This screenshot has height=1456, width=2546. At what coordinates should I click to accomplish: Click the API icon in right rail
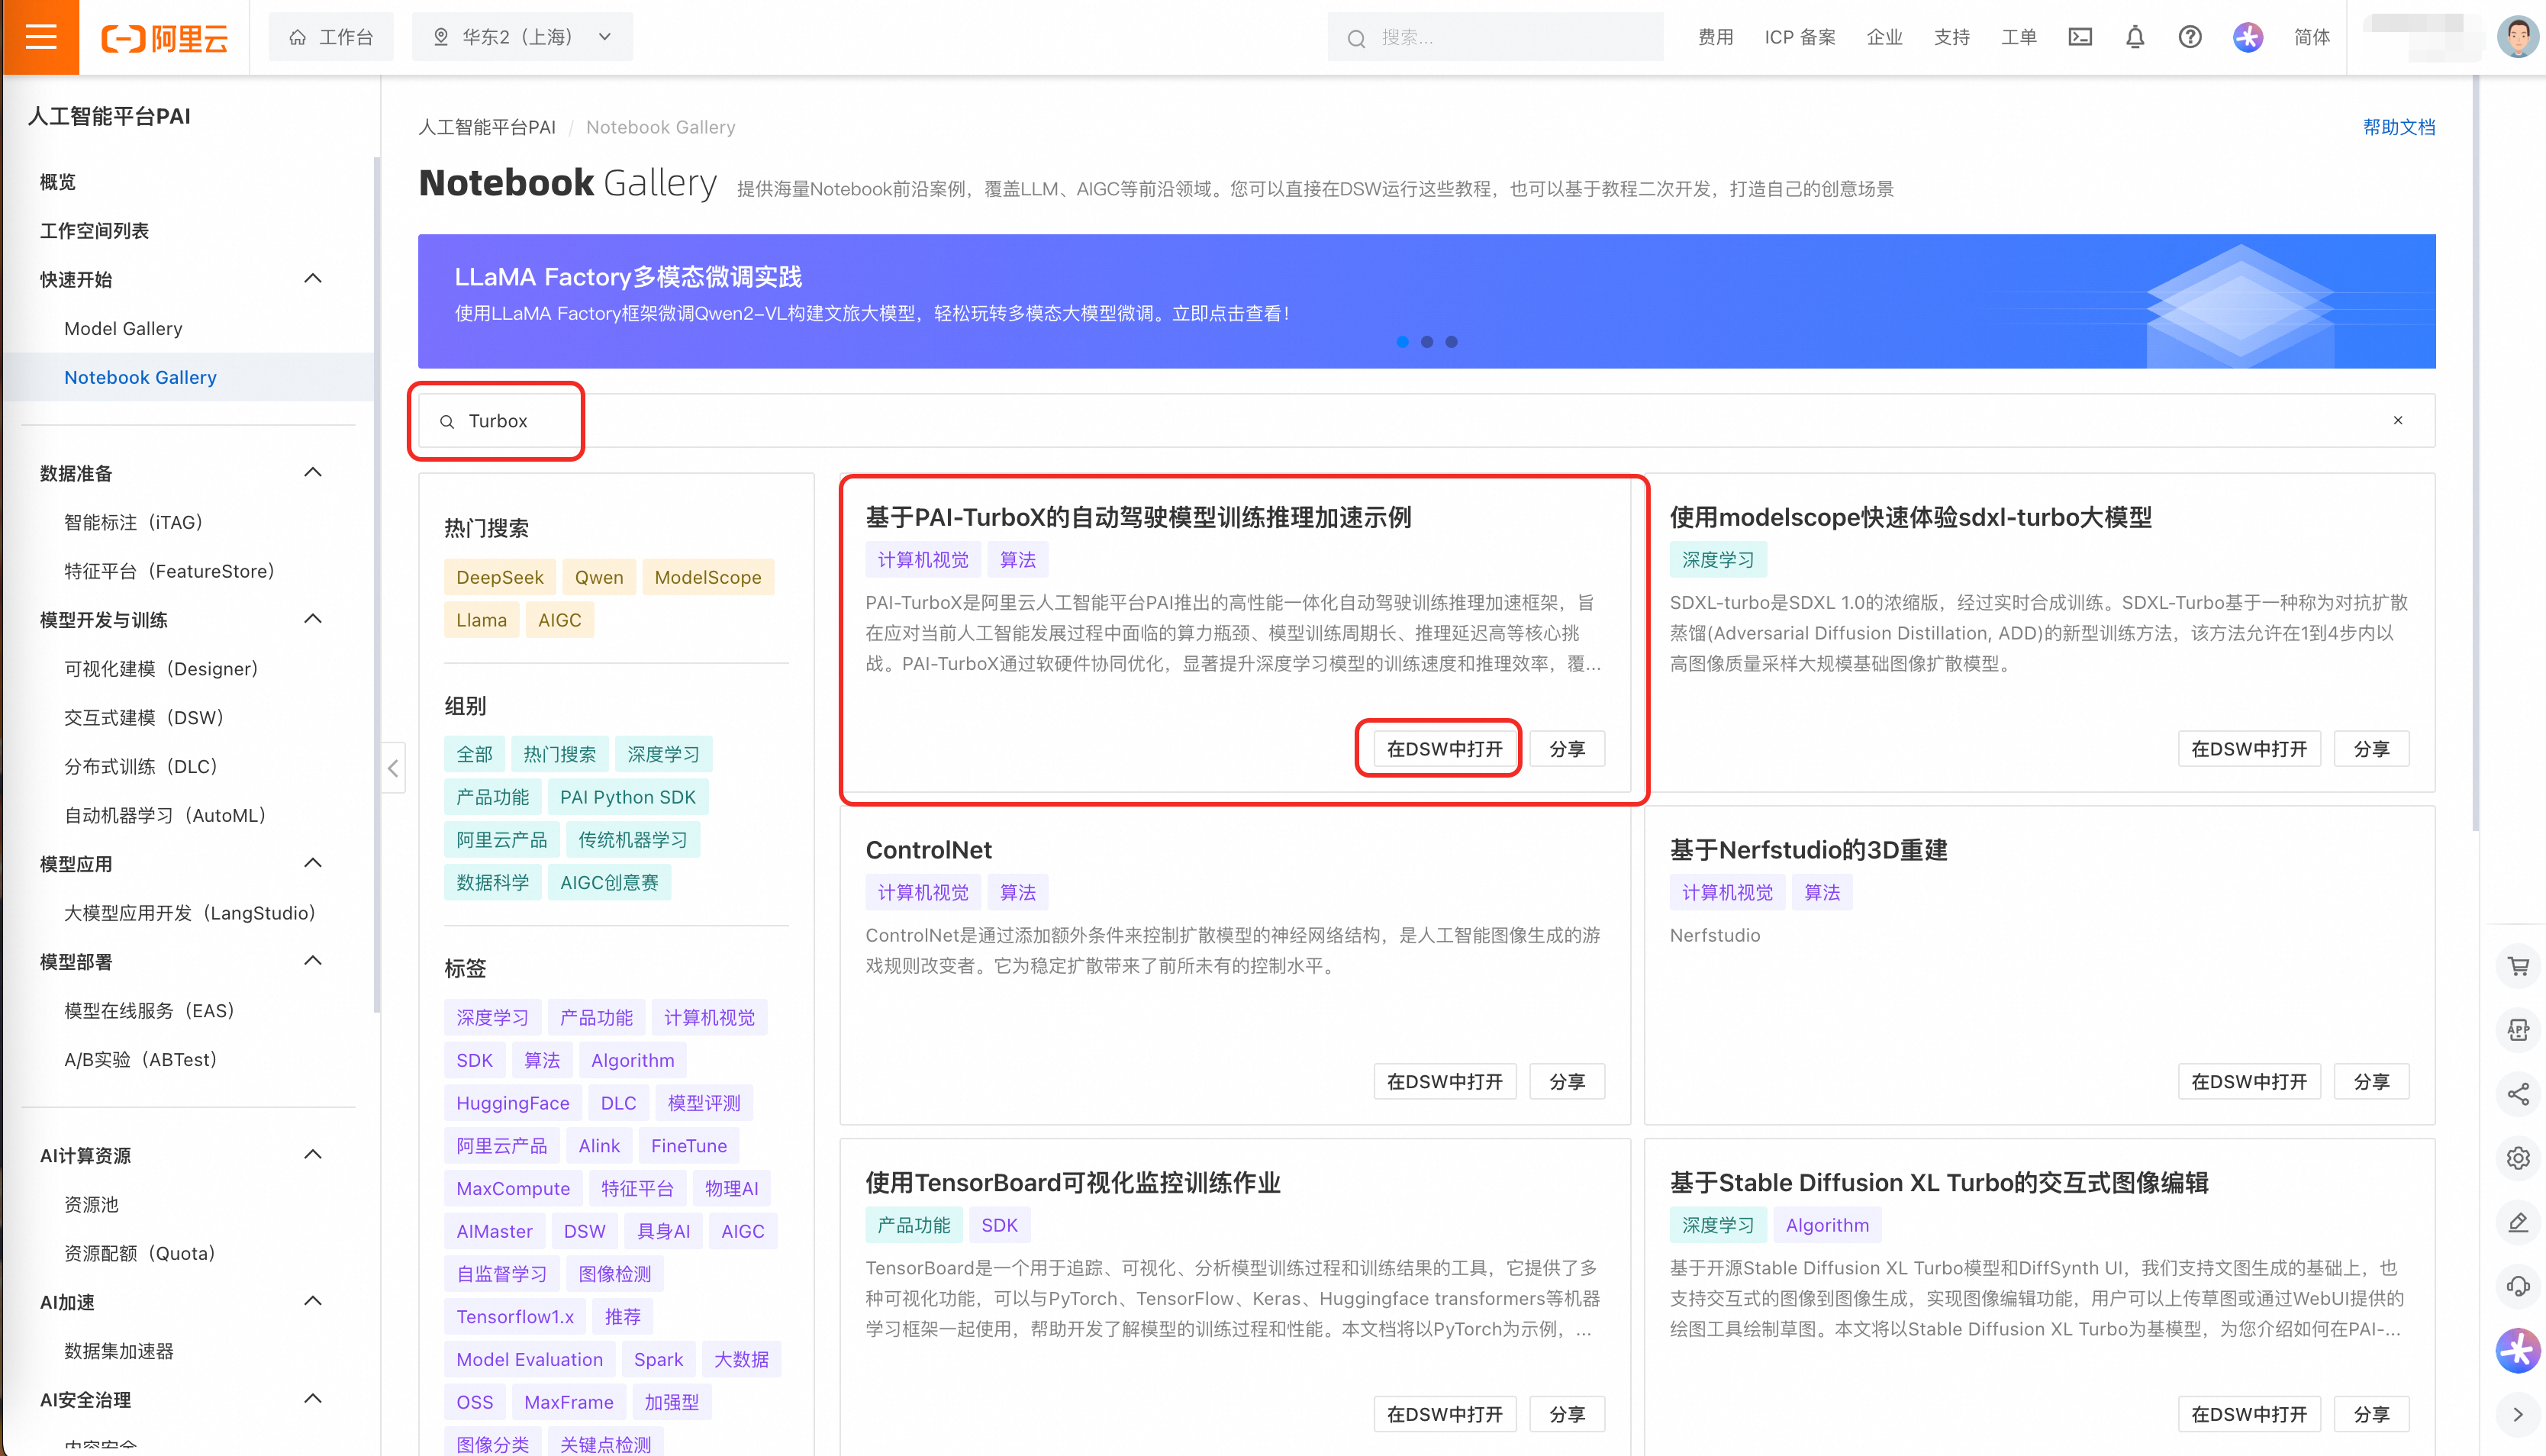pos(2518,1030)
